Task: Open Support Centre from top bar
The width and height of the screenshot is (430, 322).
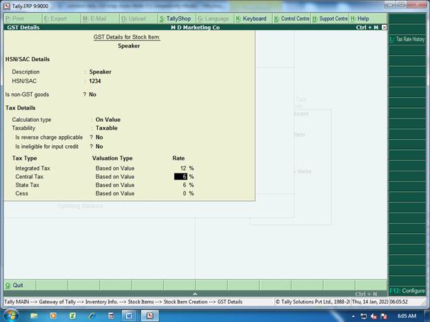Action: click(330, 19)
